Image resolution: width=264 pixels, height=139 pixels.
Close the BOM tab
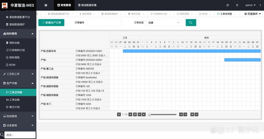[210, 14]
